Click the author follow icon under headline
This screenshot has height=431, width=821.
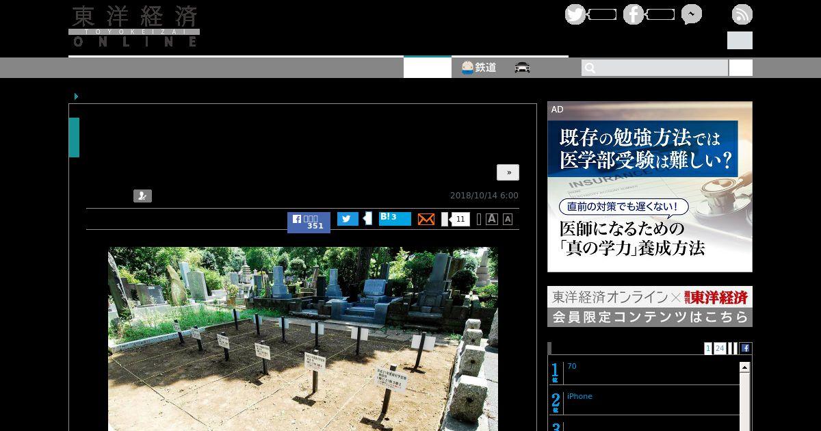pos(142,196)
